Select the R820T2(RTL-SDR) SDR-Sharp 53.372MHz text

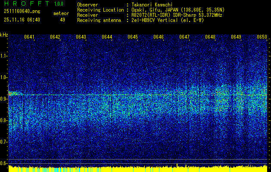pos(177,15)
